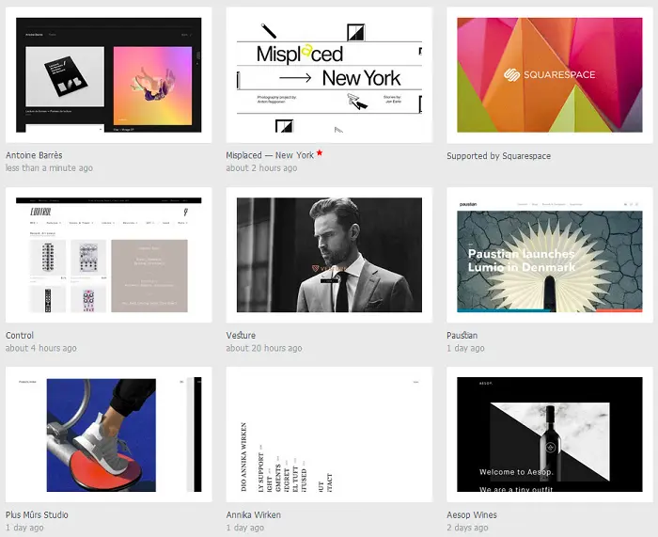Click 'less than a minute ago' timestamp
Image resolution: width=658 pixels, height=537 pixels.
(x=49, y=168)
